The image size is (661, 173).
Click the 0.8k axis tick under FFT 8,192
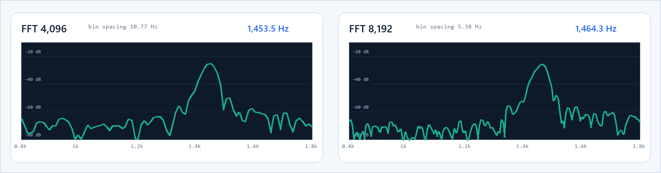coord(348,146)
